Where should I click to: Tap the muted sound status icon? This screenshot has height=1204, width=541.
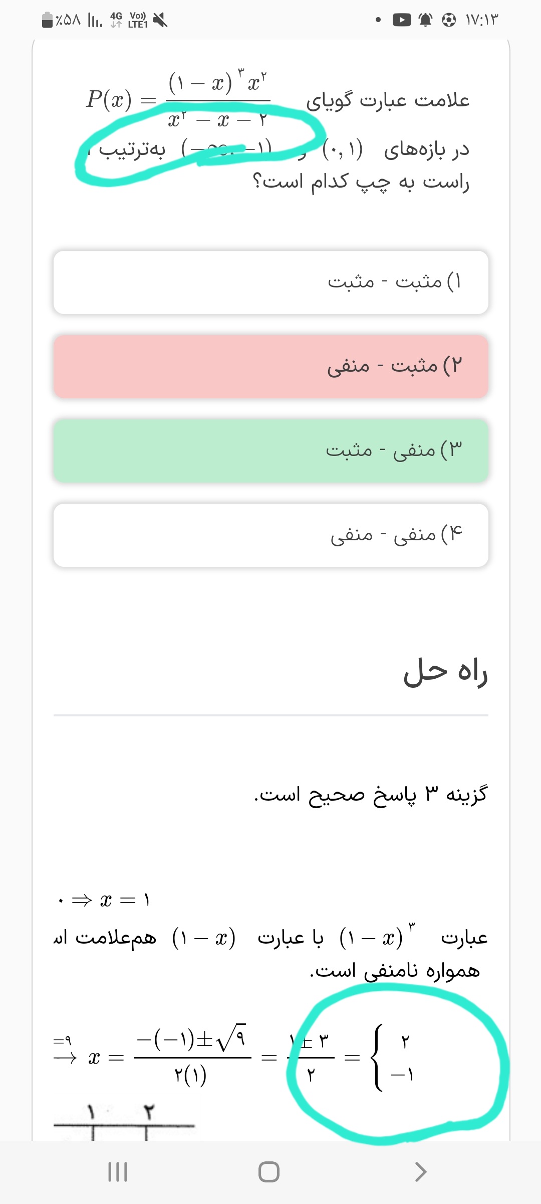point(160,20)
